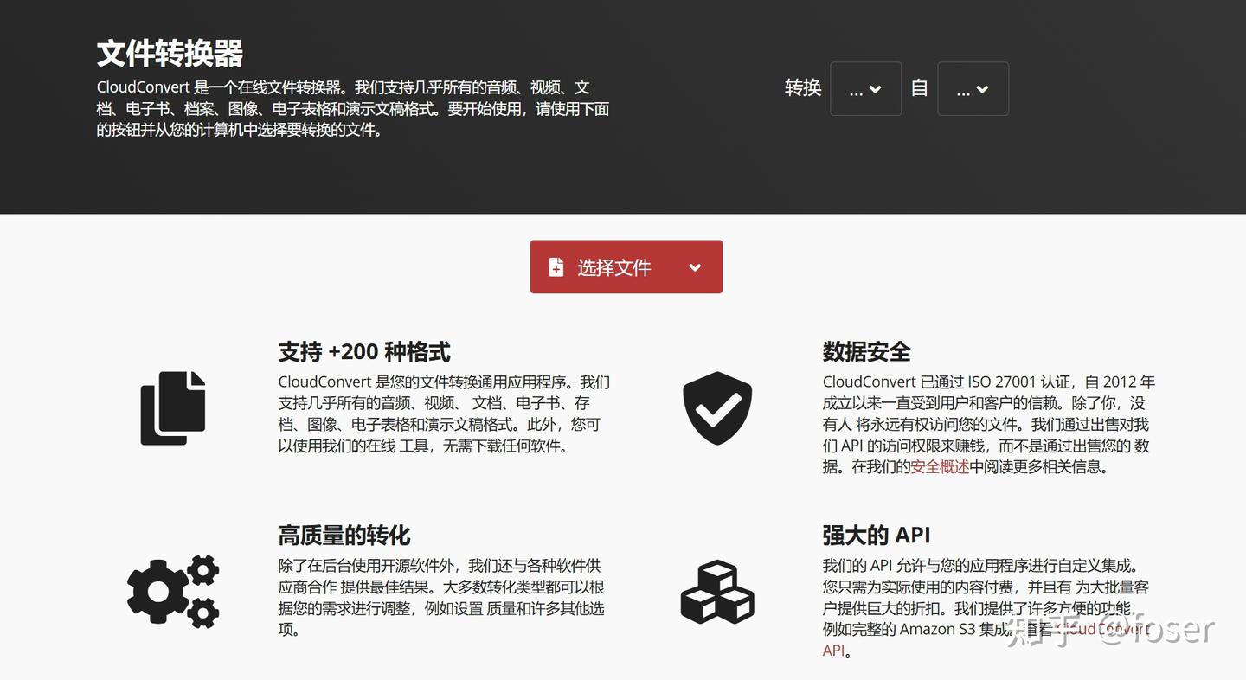Click the 强大的 API section heading
Screen dimensions: 1246x680
[877, 535]
